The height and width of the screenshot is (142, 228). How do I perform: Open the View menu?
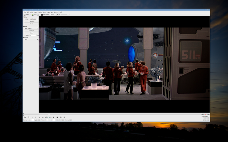32,12
